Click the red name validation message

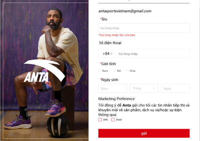tap(117, 35)
